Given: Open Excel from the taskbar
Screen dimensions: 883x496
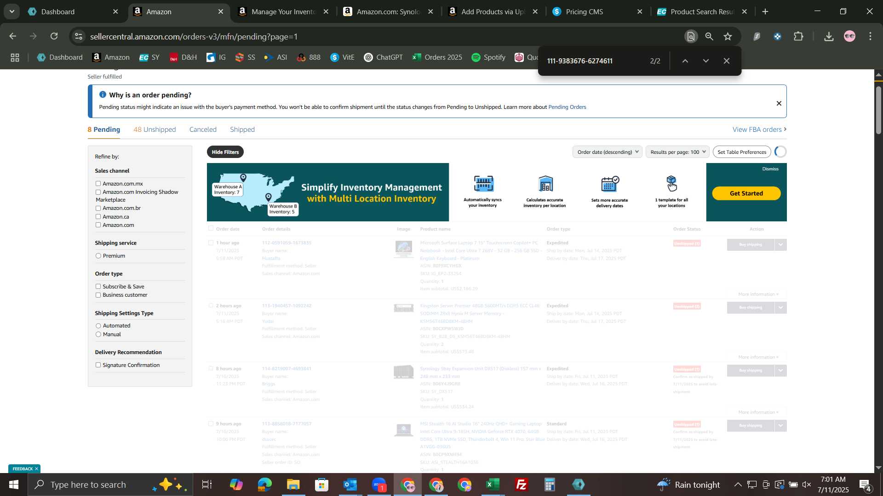Looking at the screenshot, I should [x=493, y=485].
